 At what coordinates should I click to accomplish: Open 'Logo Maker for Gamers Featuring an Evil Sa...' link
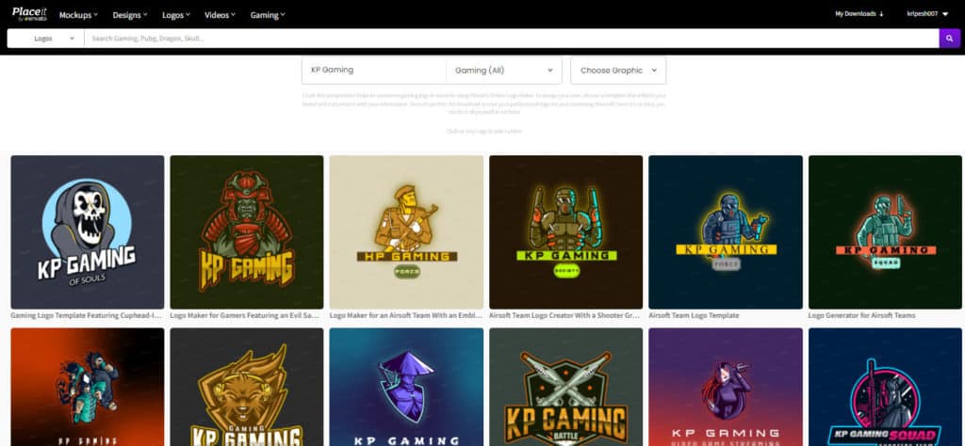[244, 315]
